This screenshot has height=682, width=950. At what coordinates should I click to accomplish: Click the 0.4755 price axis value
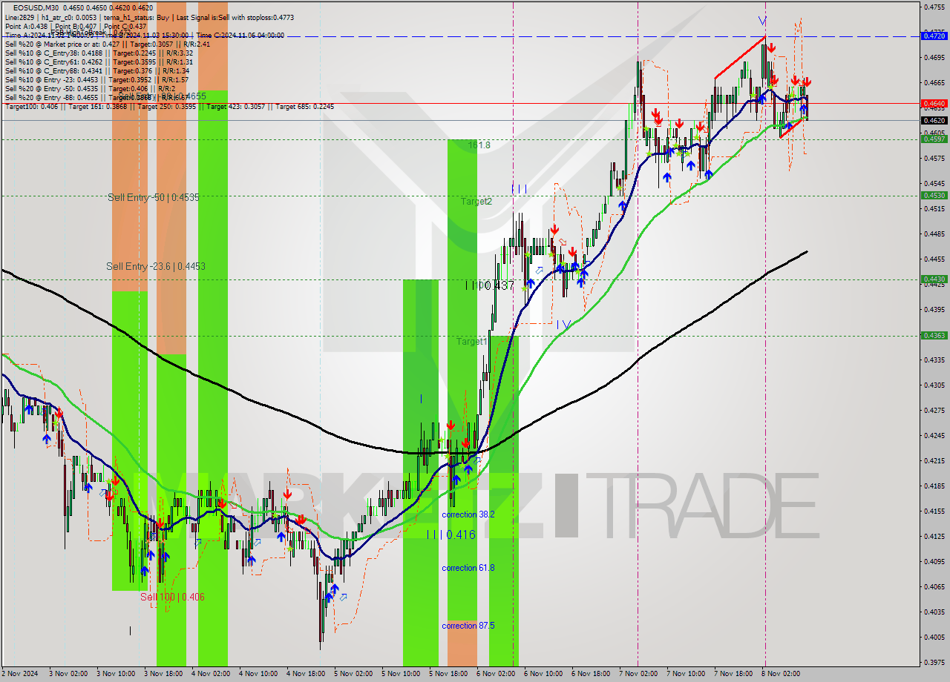[x=934, y=7]
